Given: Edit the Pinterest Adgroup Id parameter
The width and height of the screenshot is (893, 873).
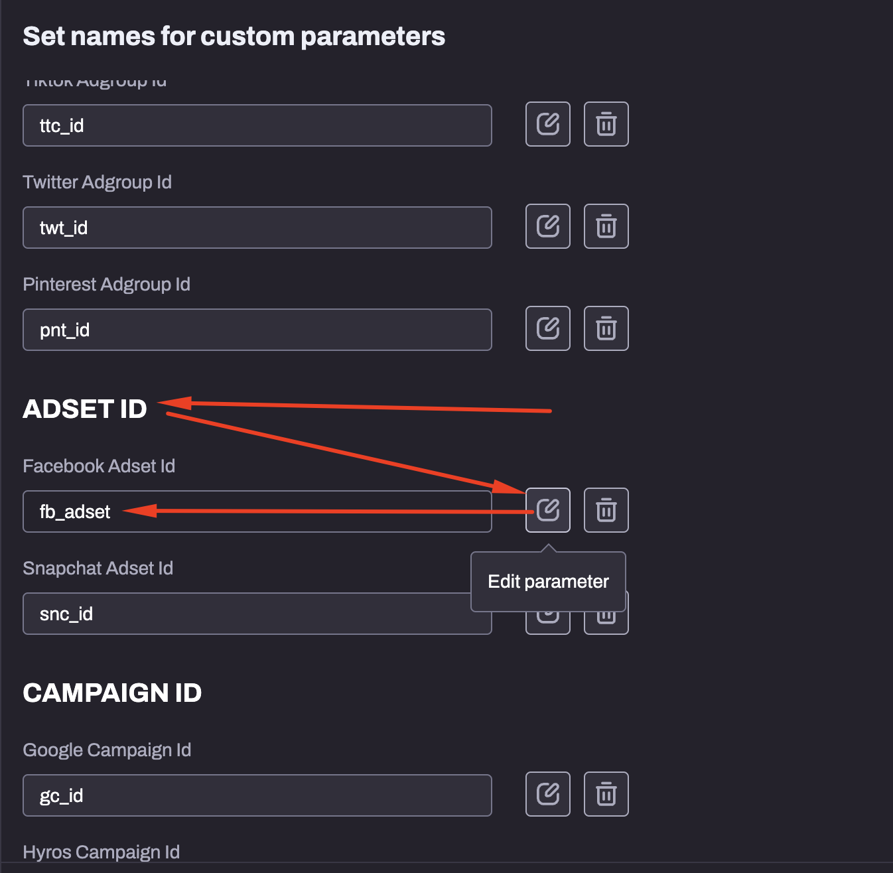Looking at the screenshot, I should point(547,328).
